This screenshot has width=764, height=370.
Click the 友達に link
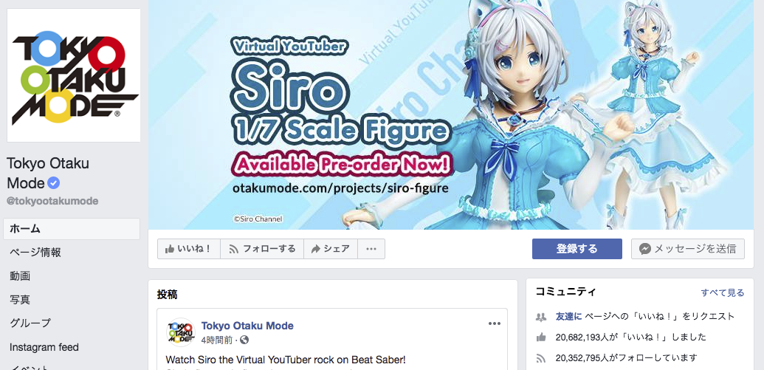568,316
